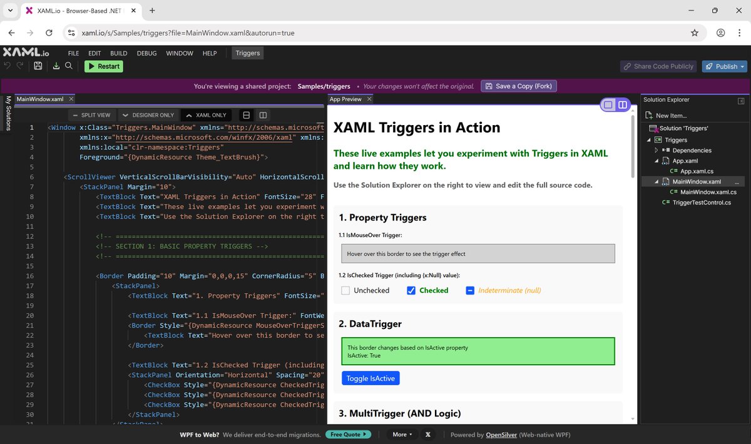Open search with the magnifier icon

click(69, 66)
